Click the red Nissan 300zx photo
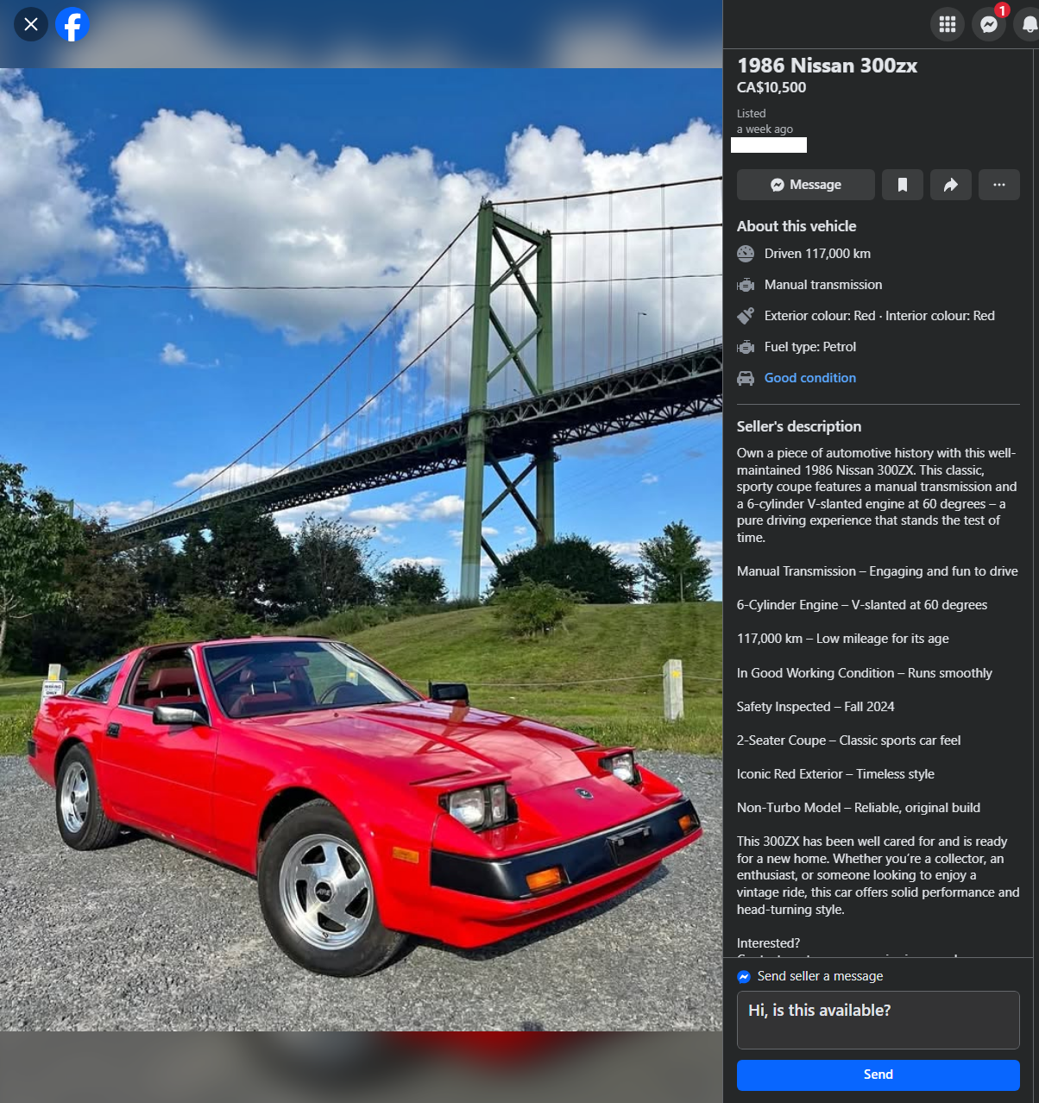Viewport: 1039px width, 1103px height. click(361, 550)
